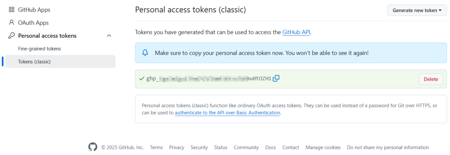Click the GitHub Apps grid icon
The width and height of the screenshot is (450, 155).
click(x=12, y=10)
